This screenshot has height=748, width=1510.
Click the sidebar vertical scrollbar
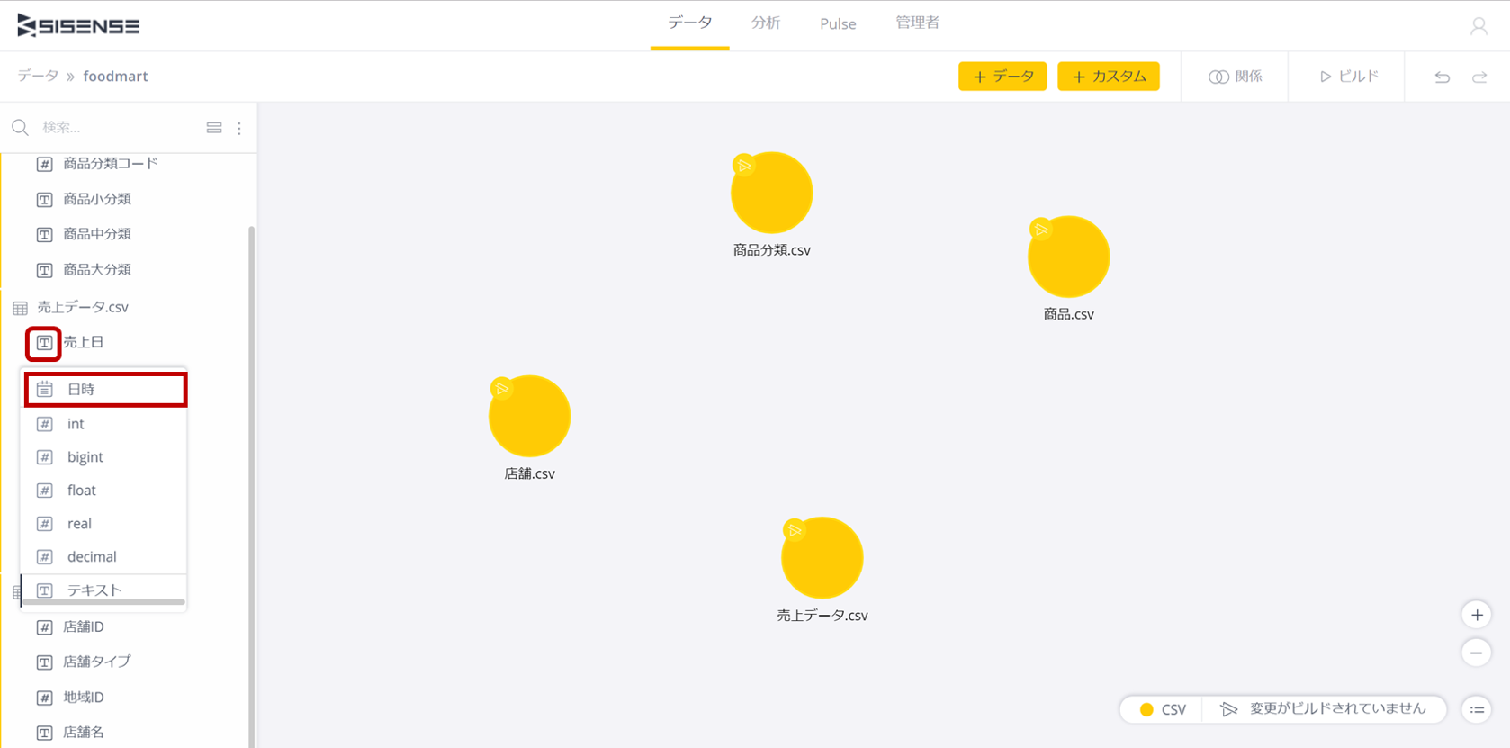pos(251,486)
